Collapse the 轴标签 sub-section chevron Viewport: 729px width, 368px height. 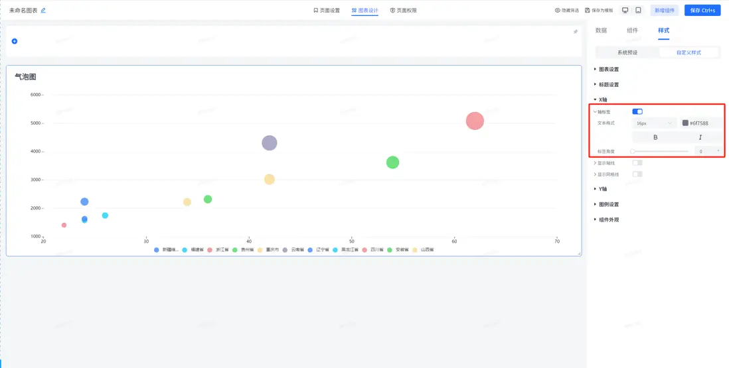pos(595,112)
